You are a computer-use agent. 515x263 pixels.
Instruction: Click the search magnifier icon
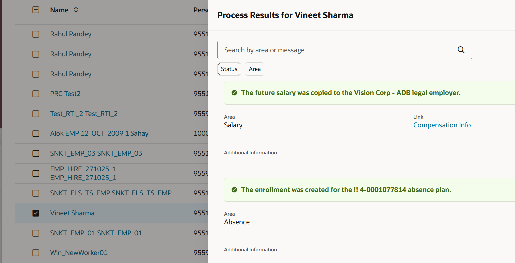tap(461, 50)
